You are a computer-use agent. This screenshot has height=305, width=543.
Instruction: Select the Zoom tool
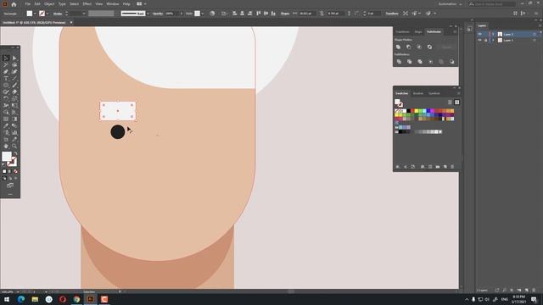(14, 146)
